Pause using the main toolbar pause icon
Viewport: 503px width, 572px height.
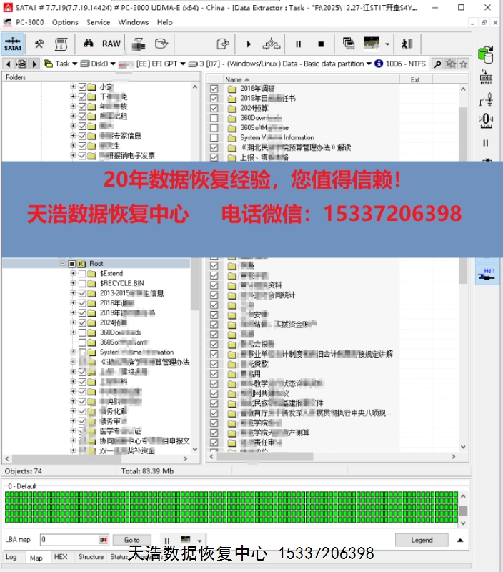(298, 44)
